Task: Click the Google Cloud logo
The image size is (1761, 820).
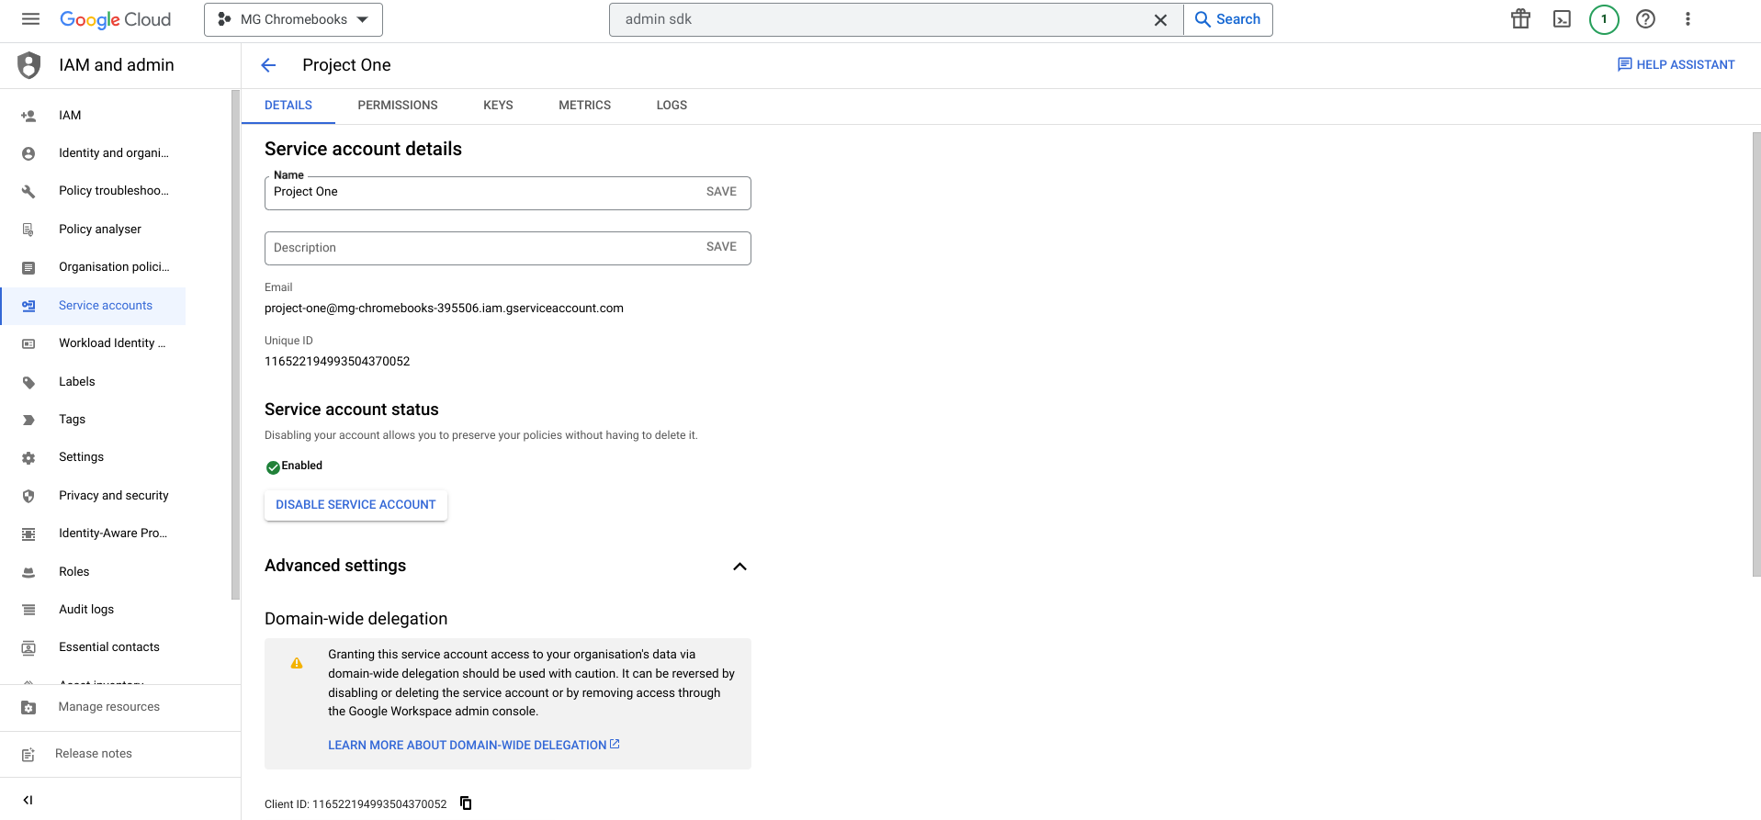Action: click(x=116, y=19)
